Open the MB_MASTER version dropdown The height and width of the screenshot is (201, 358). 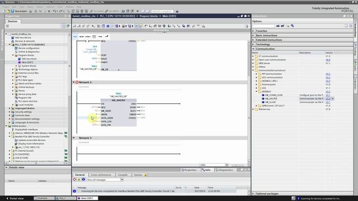pyautogui.click(x=333, y=99)
